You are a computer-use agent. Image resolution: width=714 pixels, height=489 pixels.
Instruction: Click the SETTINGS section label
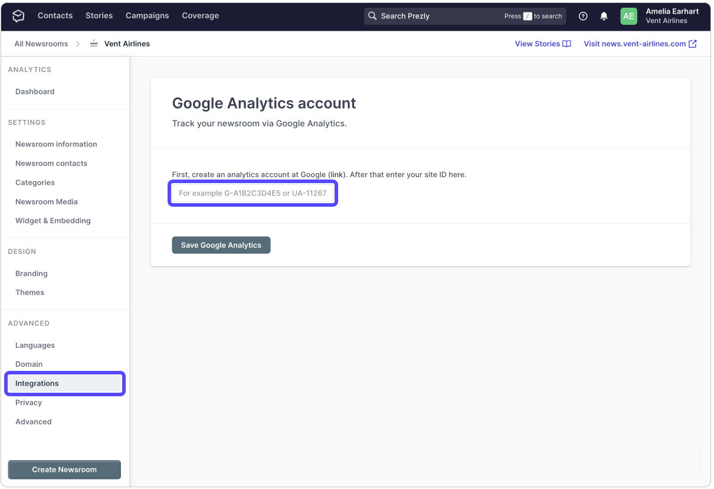coord(27,122)
